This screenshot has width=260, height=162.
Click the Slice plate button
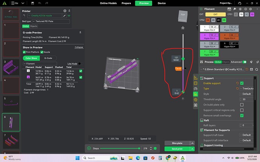(x=177, y=143)
